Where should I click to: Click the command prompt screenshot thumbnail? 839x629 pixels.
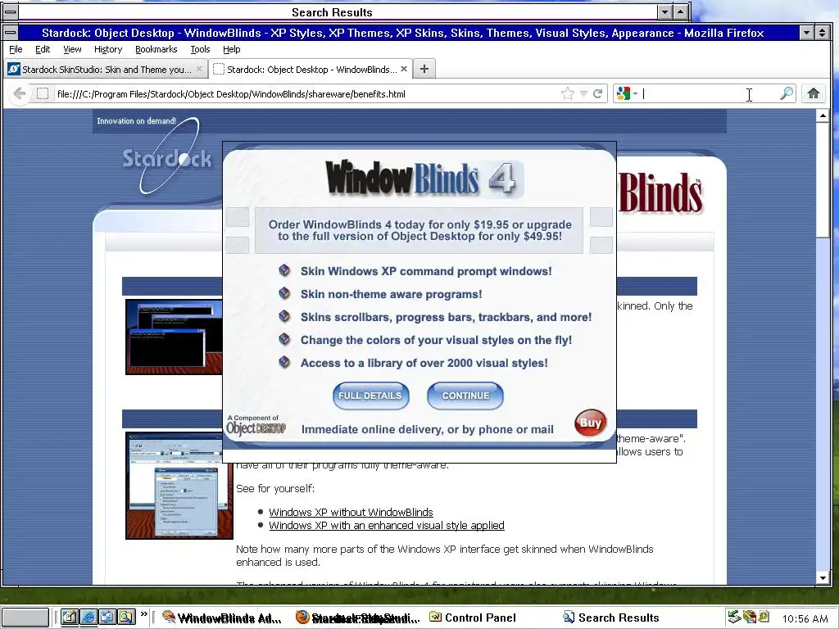[x=174, y=337]
